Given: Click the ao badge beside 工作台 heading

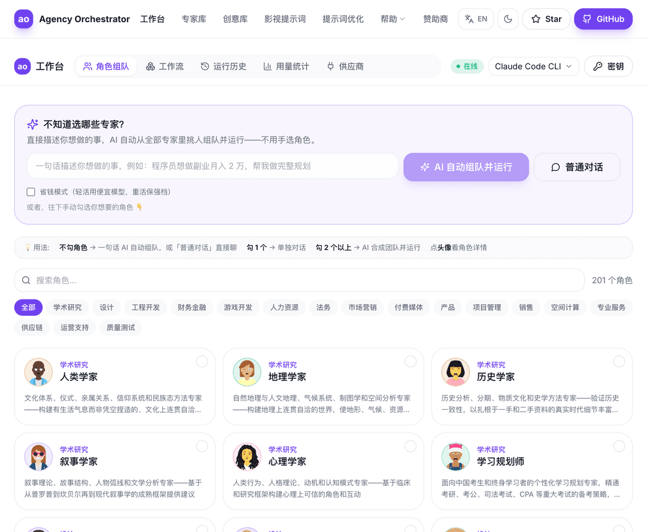Looking at the screenshot, I should (23, 66).
